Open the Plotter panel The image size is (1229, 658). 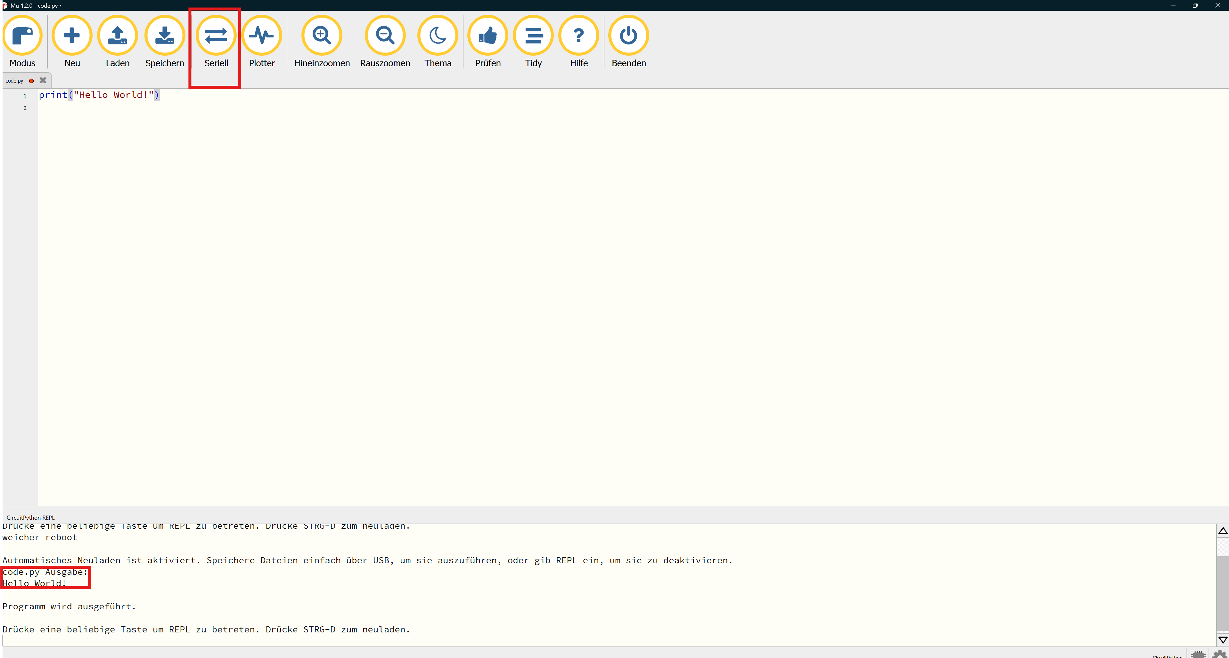261,36
